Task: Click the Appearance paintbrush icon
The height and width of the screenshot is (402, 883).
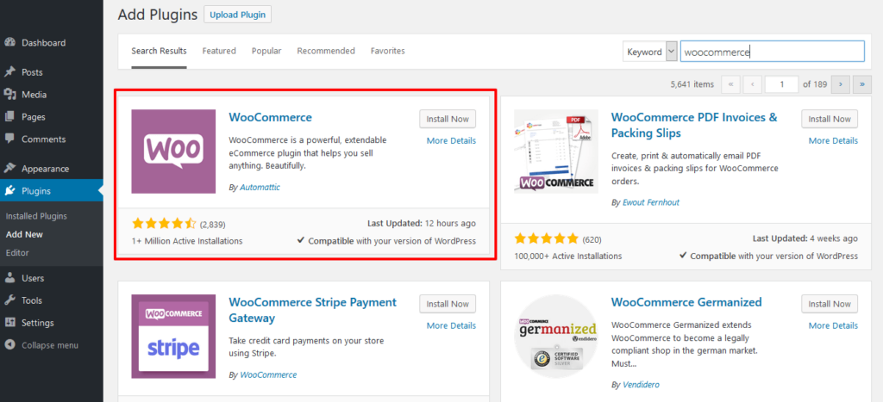Action: (x=9, y=168)
